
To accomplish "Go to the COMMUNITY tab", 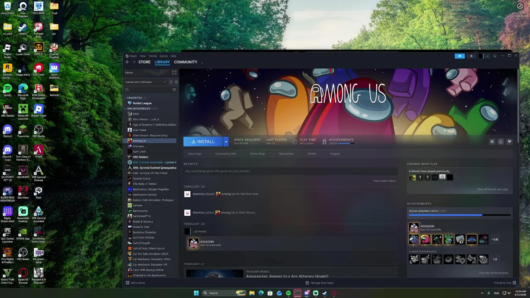I will click(x=185, y=62).
